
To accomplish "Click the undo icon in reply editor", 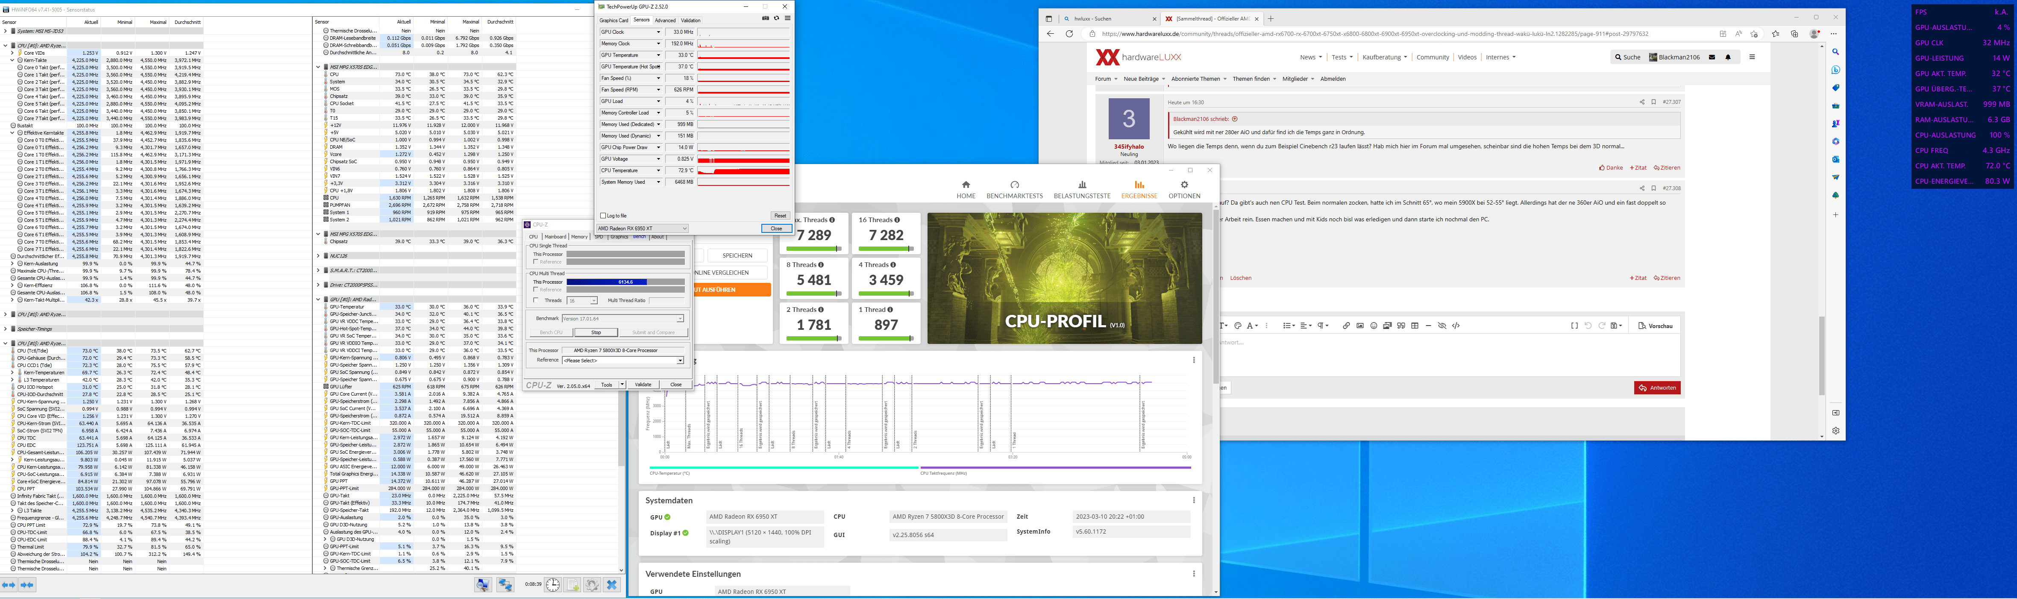I will coord(1588,326).
